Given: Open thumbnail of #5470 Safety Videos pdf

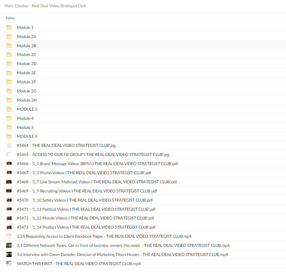Looking at the screenshot, I should 9,200.
